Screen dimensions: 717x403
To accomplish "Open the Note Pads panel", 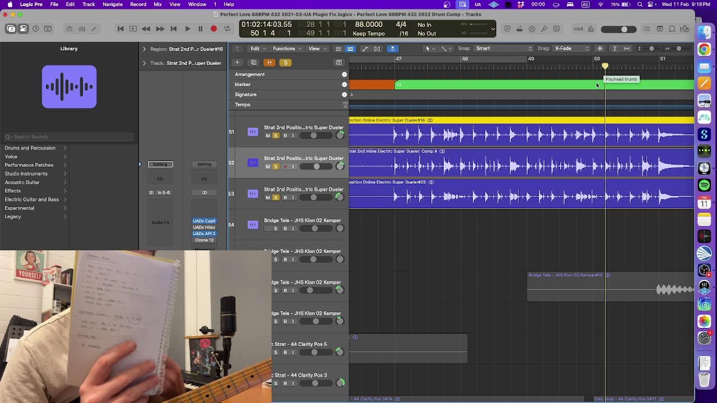I will [660, 29].
